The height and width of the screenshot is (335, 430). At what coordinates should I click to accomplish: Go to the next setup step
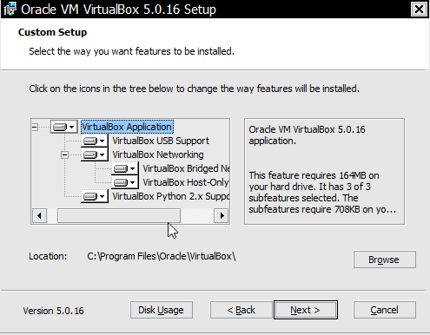click(x=306, y=310)
